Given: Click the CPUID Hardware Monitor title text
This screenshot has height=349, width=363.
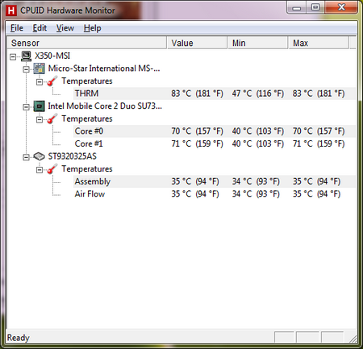Looking at the screenshot, I should [68, 10].
